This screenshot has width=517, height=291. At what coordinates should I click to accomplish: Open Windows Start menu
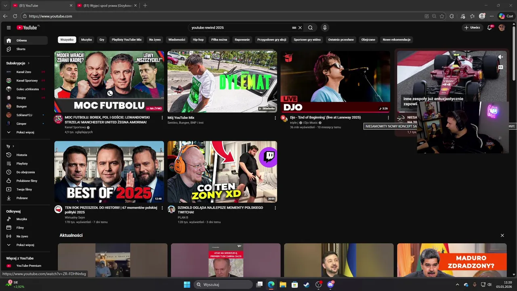point(187,285)
